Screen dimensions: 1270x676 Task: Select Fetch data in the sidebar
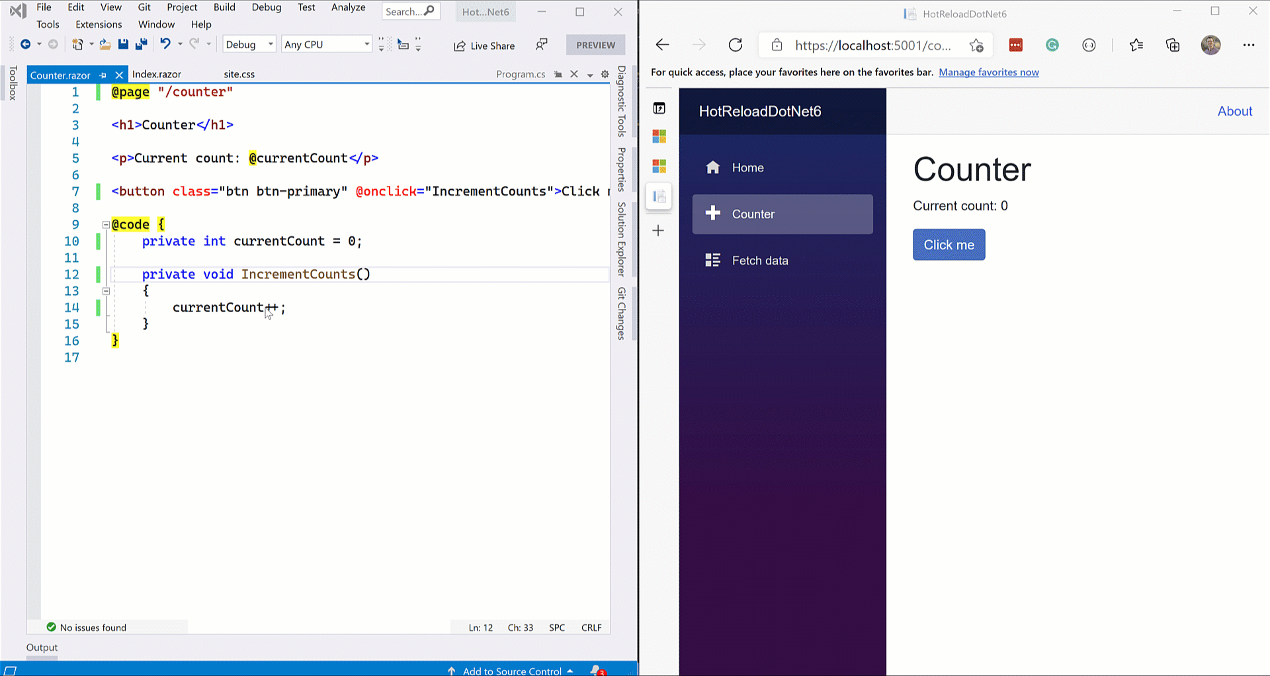(759, 260)
